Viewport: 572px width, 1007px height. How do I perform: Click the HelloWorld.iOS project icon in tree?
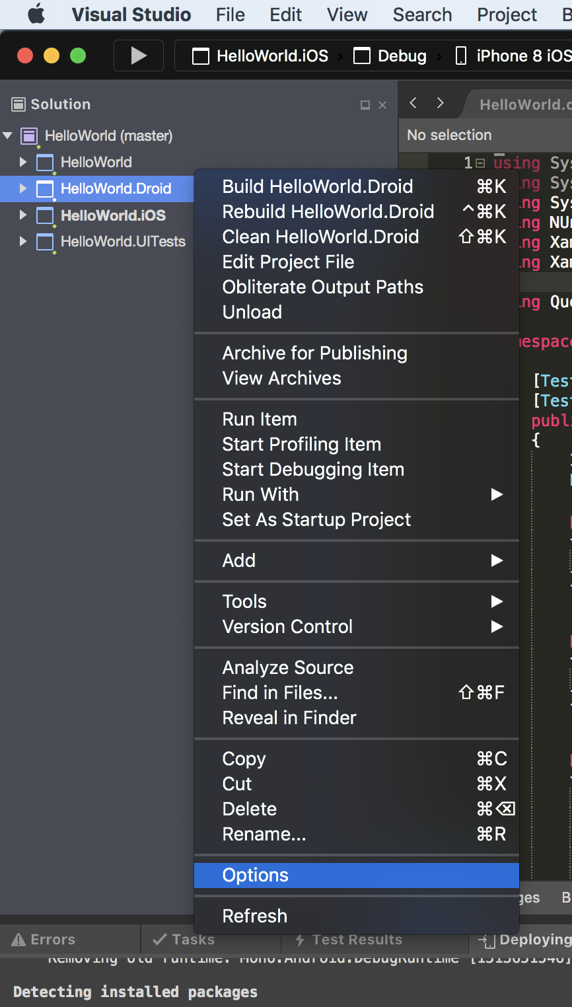click(x=45, y=216)
